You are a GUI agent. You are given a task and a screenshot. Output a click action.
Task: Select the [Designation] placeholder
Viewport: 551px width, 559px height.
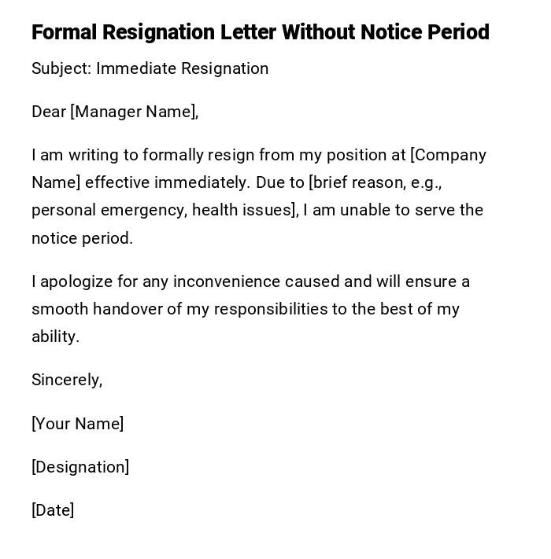coord(80,467)
